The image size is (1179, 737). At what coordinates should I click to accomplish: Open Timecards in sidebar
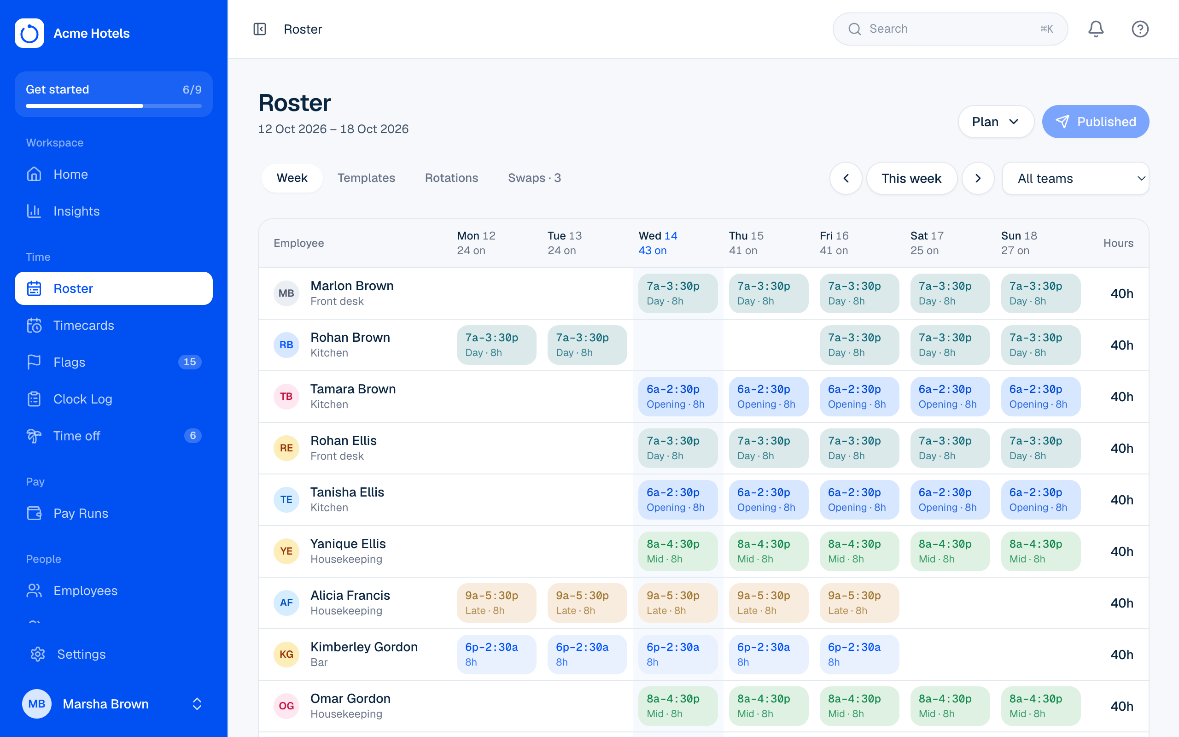point(113,325)
